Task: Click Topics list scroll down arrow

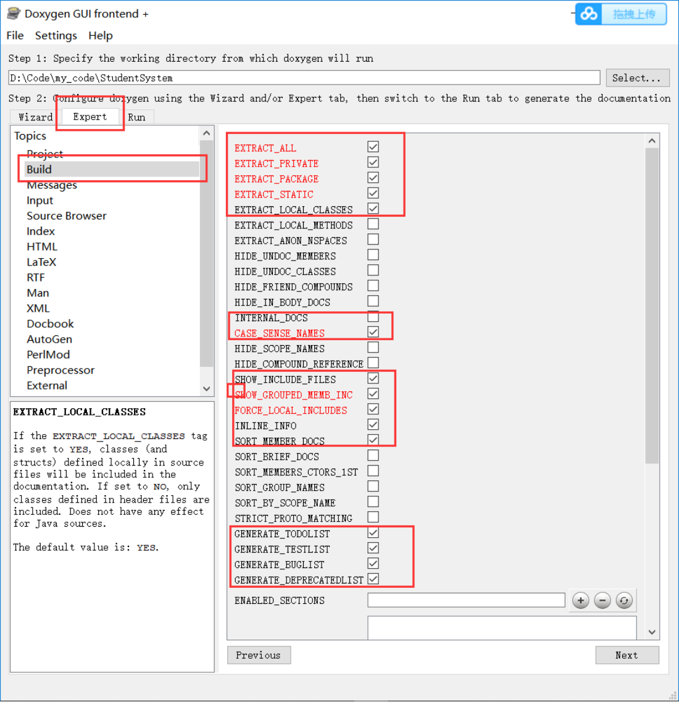Action: click(206, 388)
